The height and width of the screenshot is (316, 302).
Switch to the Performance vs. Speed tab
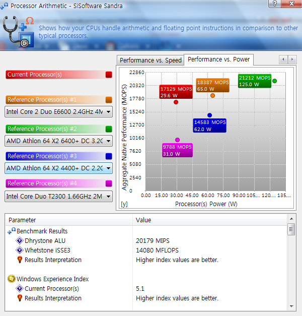pos(150,60)
